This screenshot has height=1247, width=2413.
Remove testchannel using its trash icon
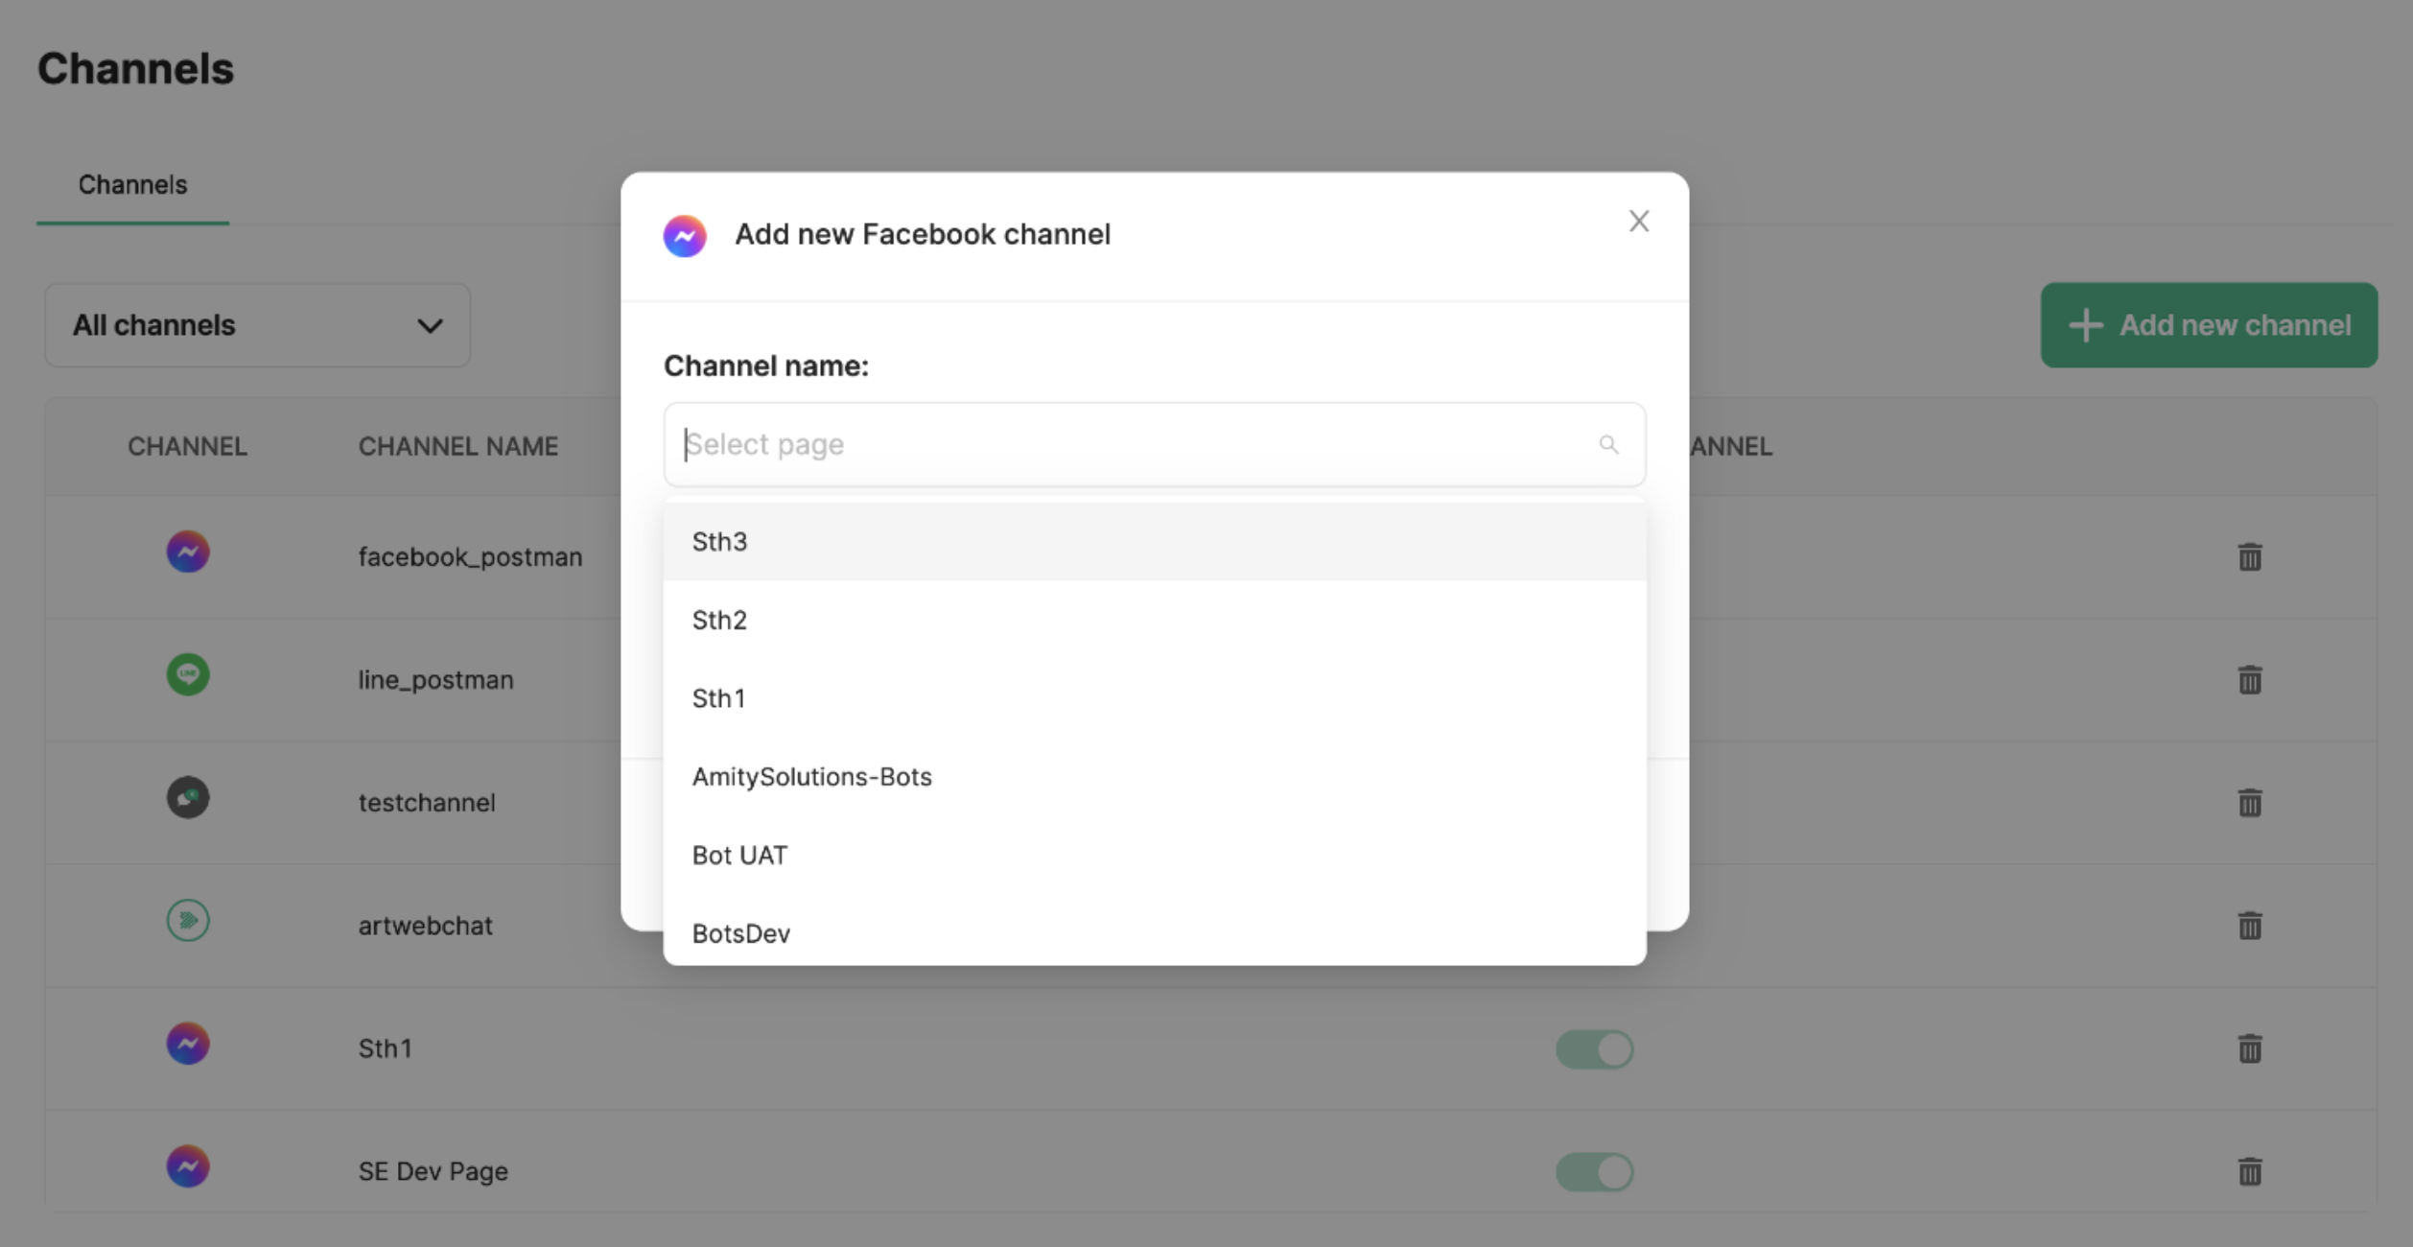pyautogui.click(x=2249, y=802)
